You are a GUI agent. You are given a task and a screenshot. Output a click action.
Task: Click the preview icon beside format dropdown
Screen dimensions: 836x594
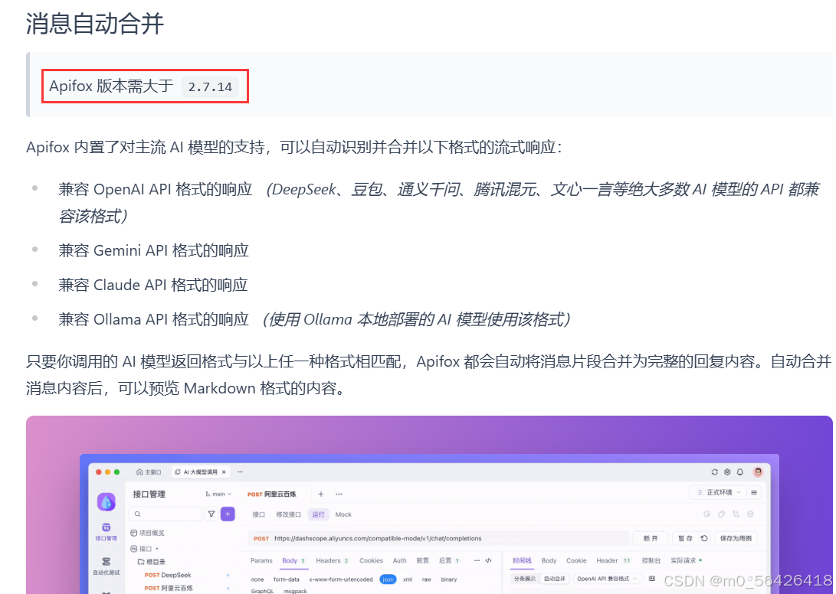pos(652,579)
